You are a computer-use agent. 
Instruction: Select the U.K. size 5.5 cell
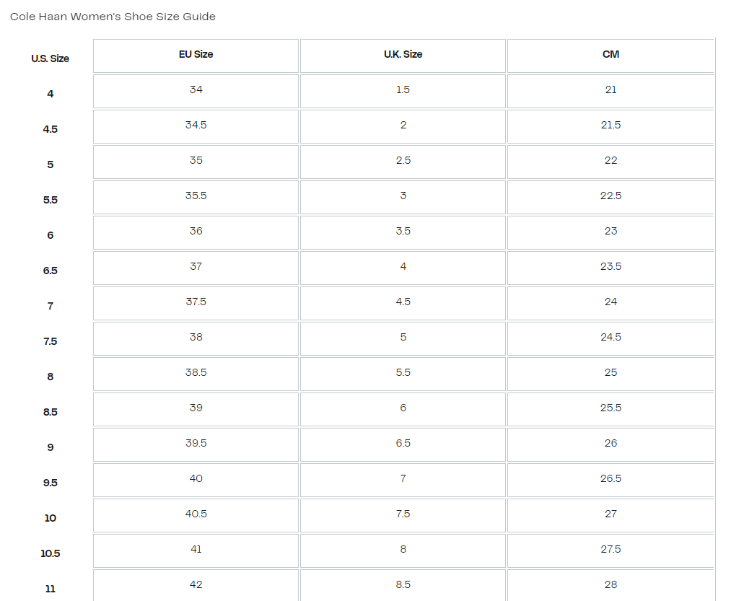(x=403, y=373)
